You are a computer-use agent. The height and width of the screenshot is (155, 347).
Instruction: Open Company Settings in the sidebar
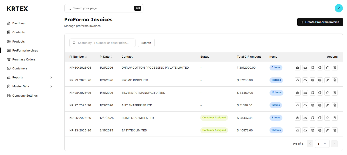tap(25, 96)
